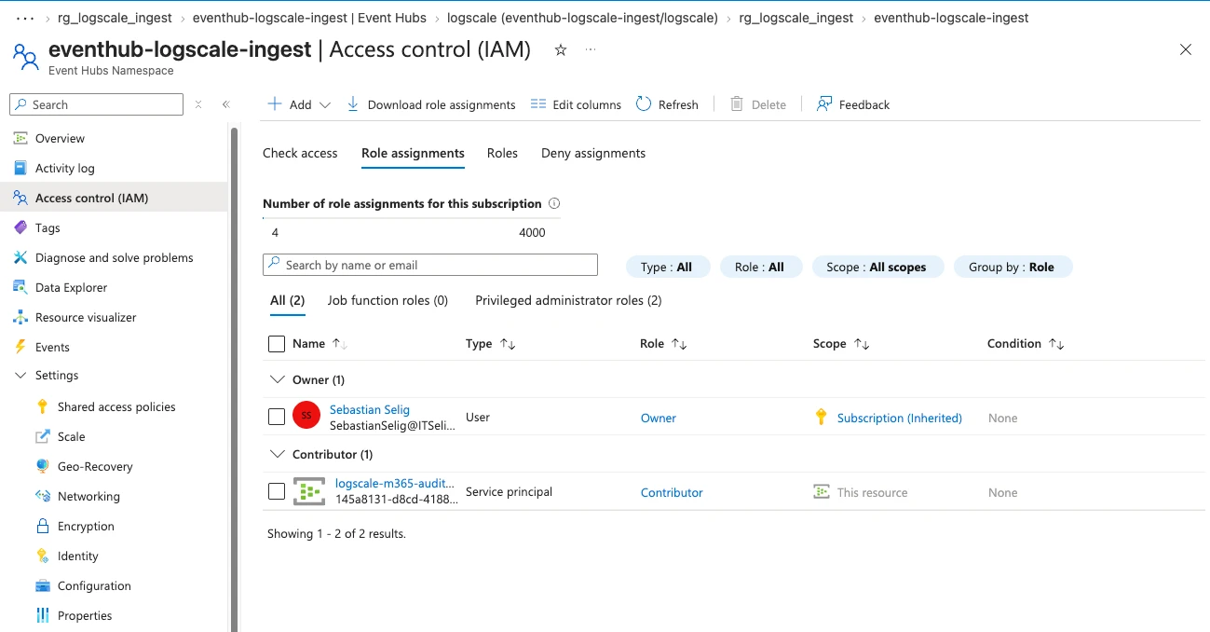Open Networking settings
The height and width of the screenshot is (632, 1210).
coord(88,496)
